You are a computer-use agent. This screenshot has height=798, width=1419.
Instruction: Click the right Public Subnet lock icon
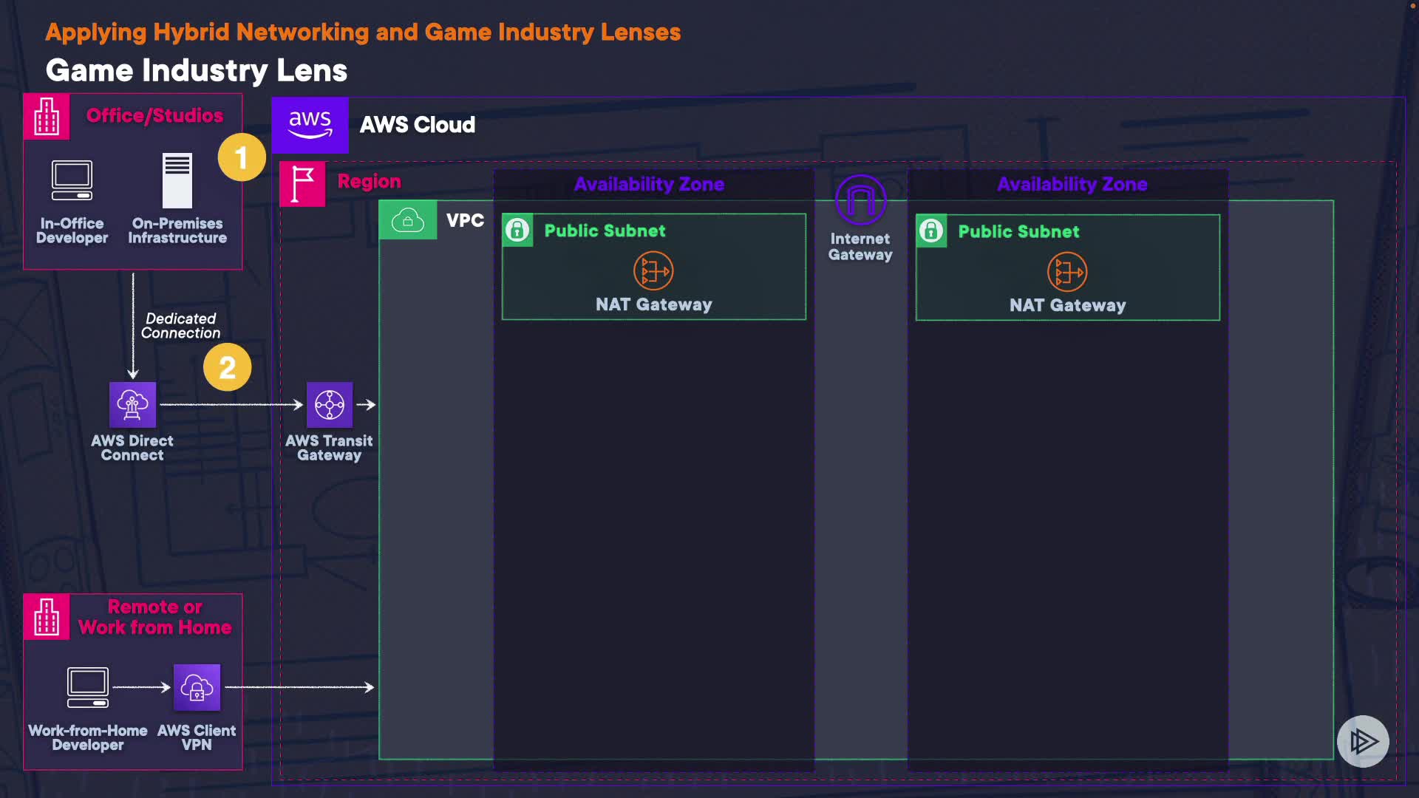pyautogui.click(x=931, y=231)
